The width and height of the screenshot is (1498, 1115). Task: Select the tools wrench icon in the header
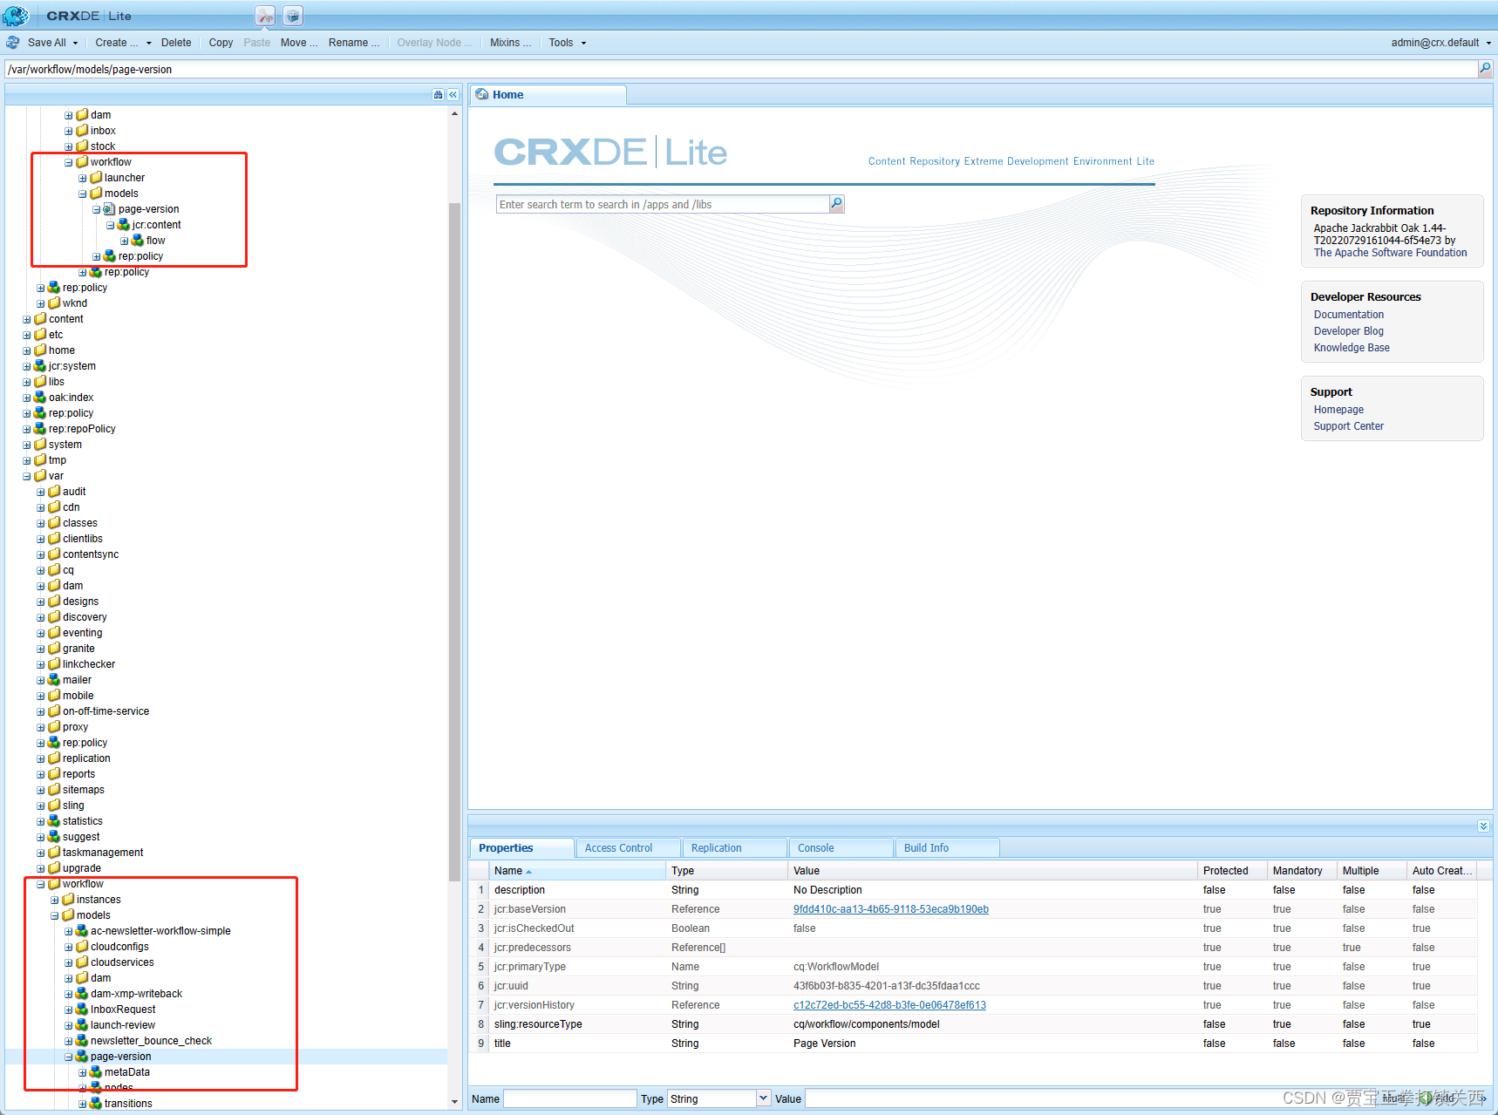(x=264, y=15)
